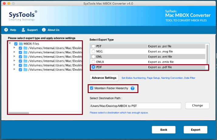
Task: Click the first subfolder icon under MBOX Files
Action: (25, 48)
